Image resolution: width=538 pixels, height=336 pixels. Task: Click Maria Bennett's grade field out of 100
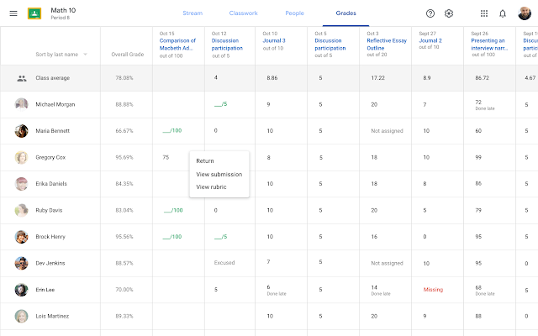tap(171, 131)
